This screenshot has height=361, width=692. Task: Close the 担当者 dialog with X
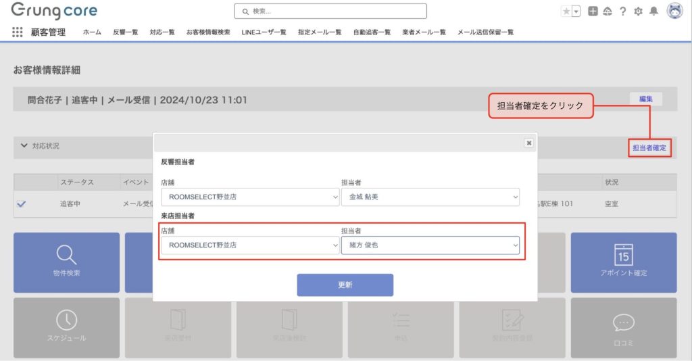(x=528, y=143)
